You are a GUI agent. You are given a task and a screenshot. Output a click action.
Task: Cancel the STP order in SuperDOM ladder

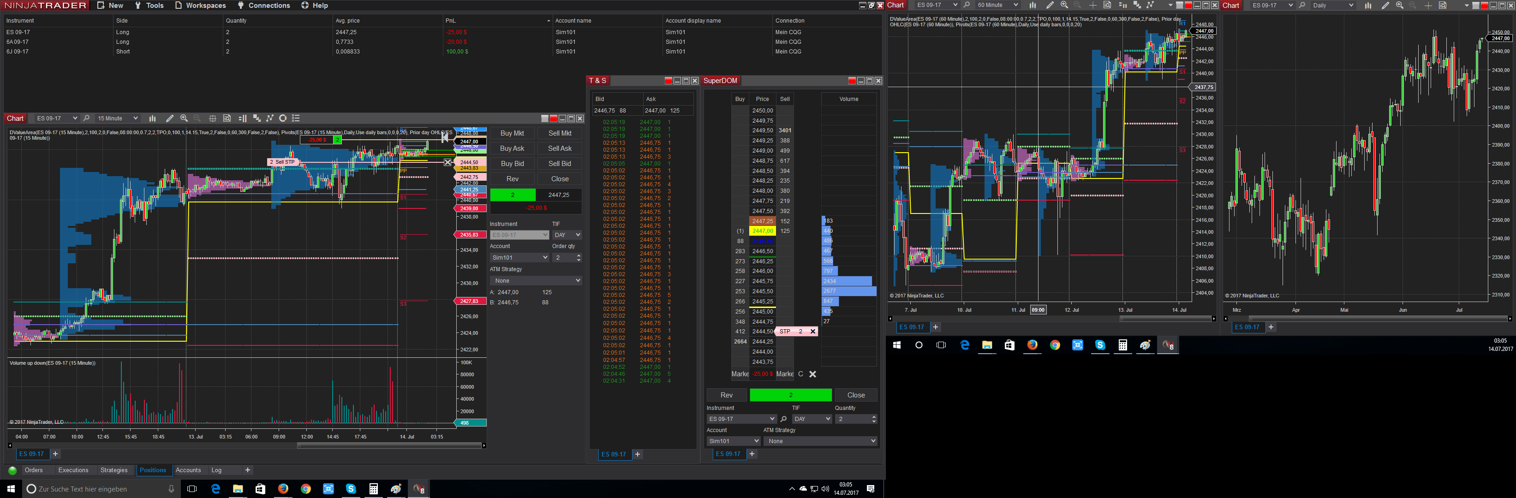click(x=813, y=332)
